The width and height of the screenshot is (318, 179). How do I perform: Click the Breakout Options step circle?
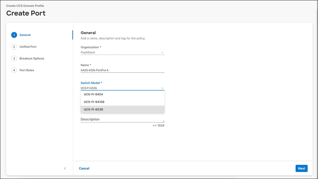coord(14,58)
